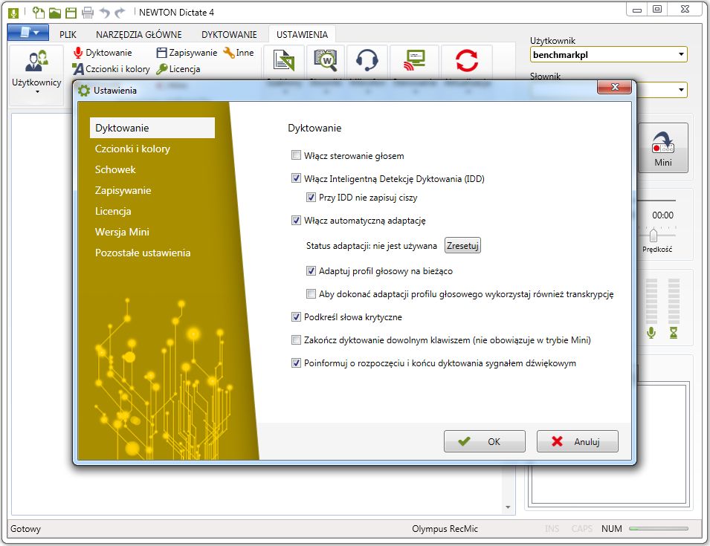Screen dimensions: 710x546
Task: Click the Status adaptacji: nie jest używana text
Action: tap(371, 246)
